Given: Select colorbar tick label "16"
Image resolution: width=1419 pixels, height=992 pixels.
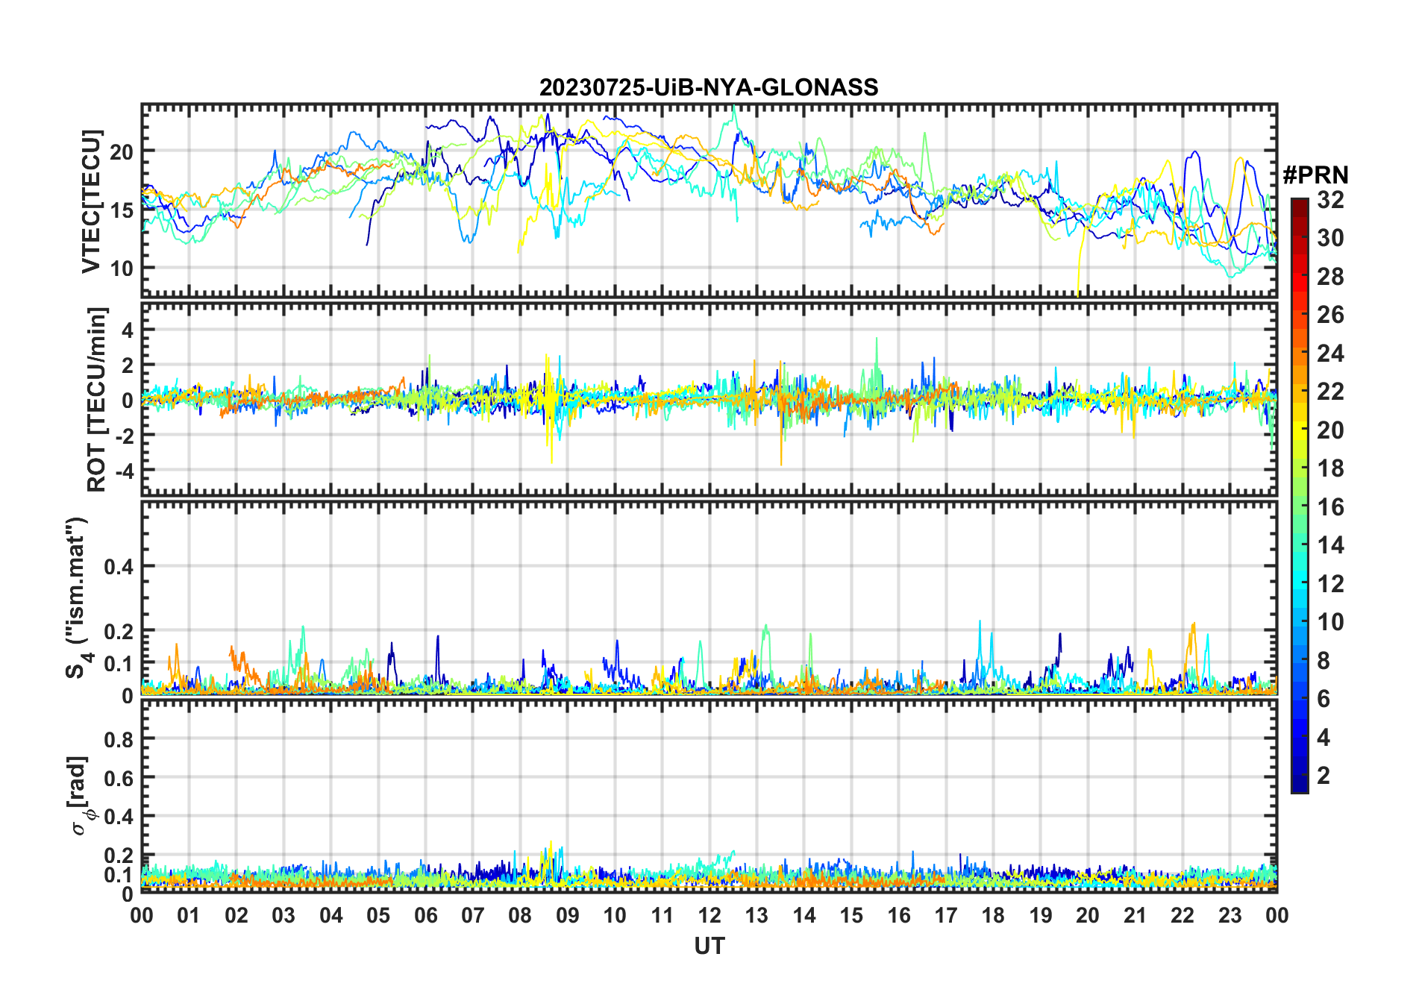Looking at the screenshot, I should 1330,507.
